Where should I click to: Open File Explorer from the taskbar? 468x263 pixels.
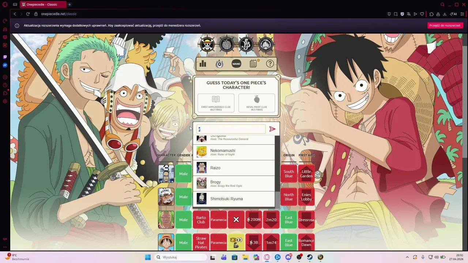coord(246,257)
